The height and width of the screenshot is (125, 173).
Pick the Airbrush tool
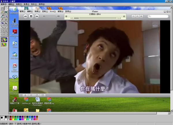(x=2, y=23)
